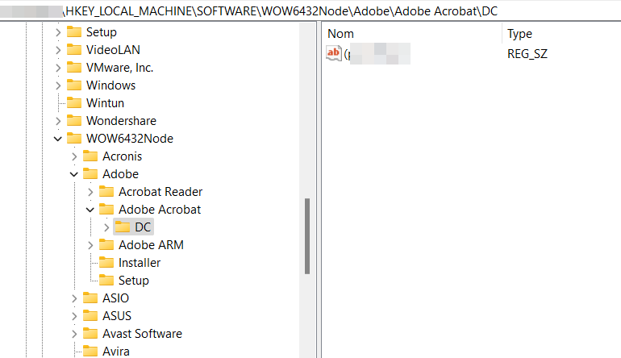Select the Wondershare key

click(x=121, y=121)
